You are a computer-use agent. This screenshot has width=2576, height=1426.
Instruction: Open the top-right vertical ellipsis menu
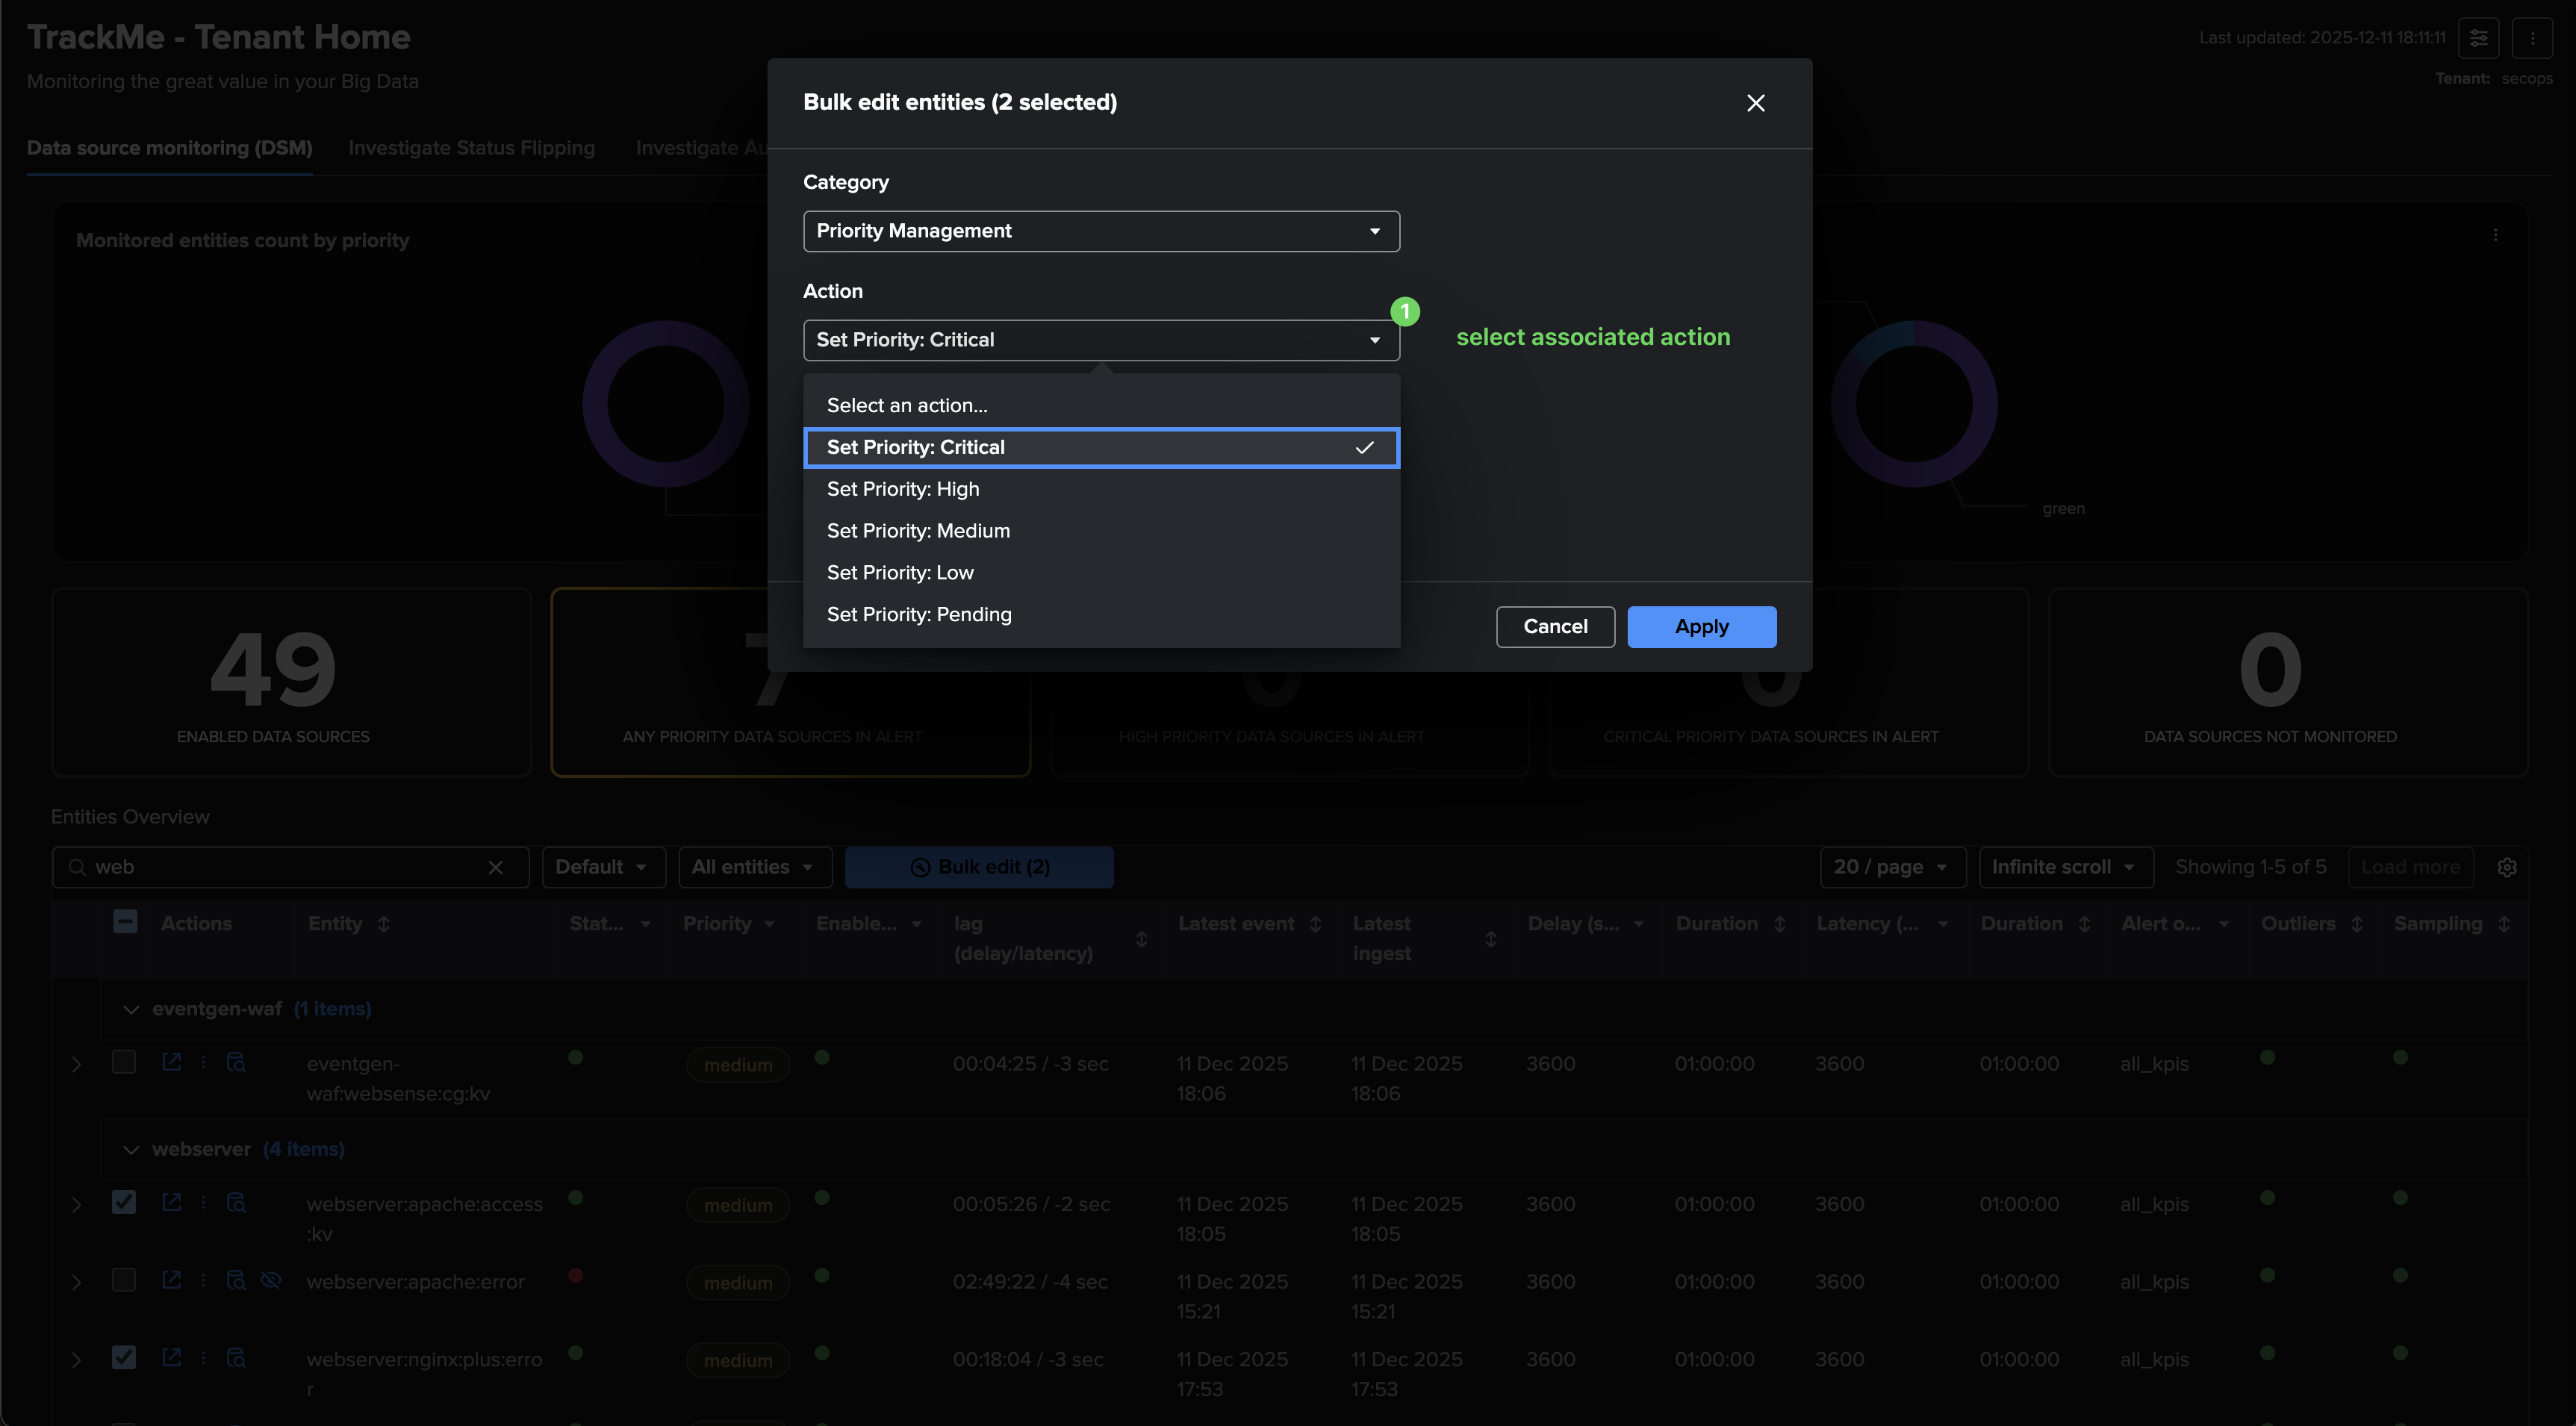tap(2532, 38)
